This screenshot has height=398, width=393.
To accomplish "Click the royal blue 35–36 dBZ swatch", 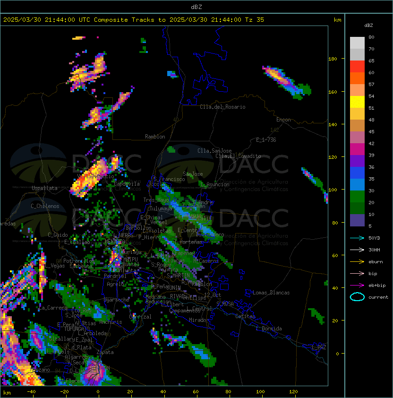I will tap(357, 173).
